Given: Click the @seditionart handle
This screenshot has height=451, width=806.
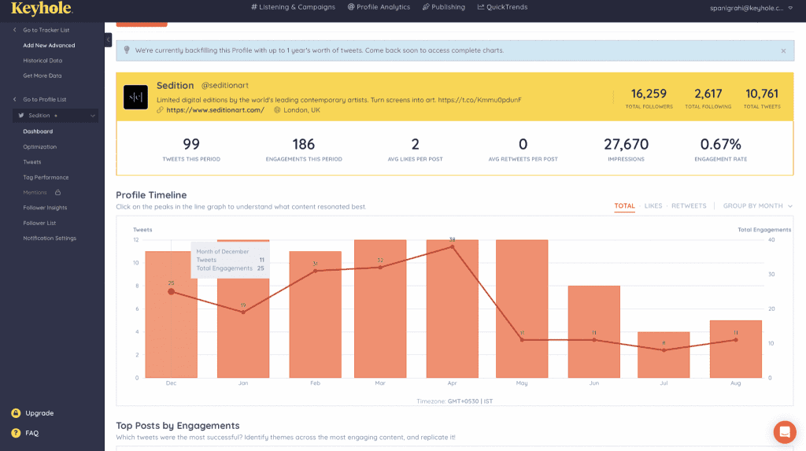Looking at the screenshot, I should tap(225, 85).
